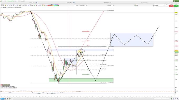This screenshot has width=179, height=100.
Task: Pick a color from the toolbar palette
Action: [x=53, y=5]
